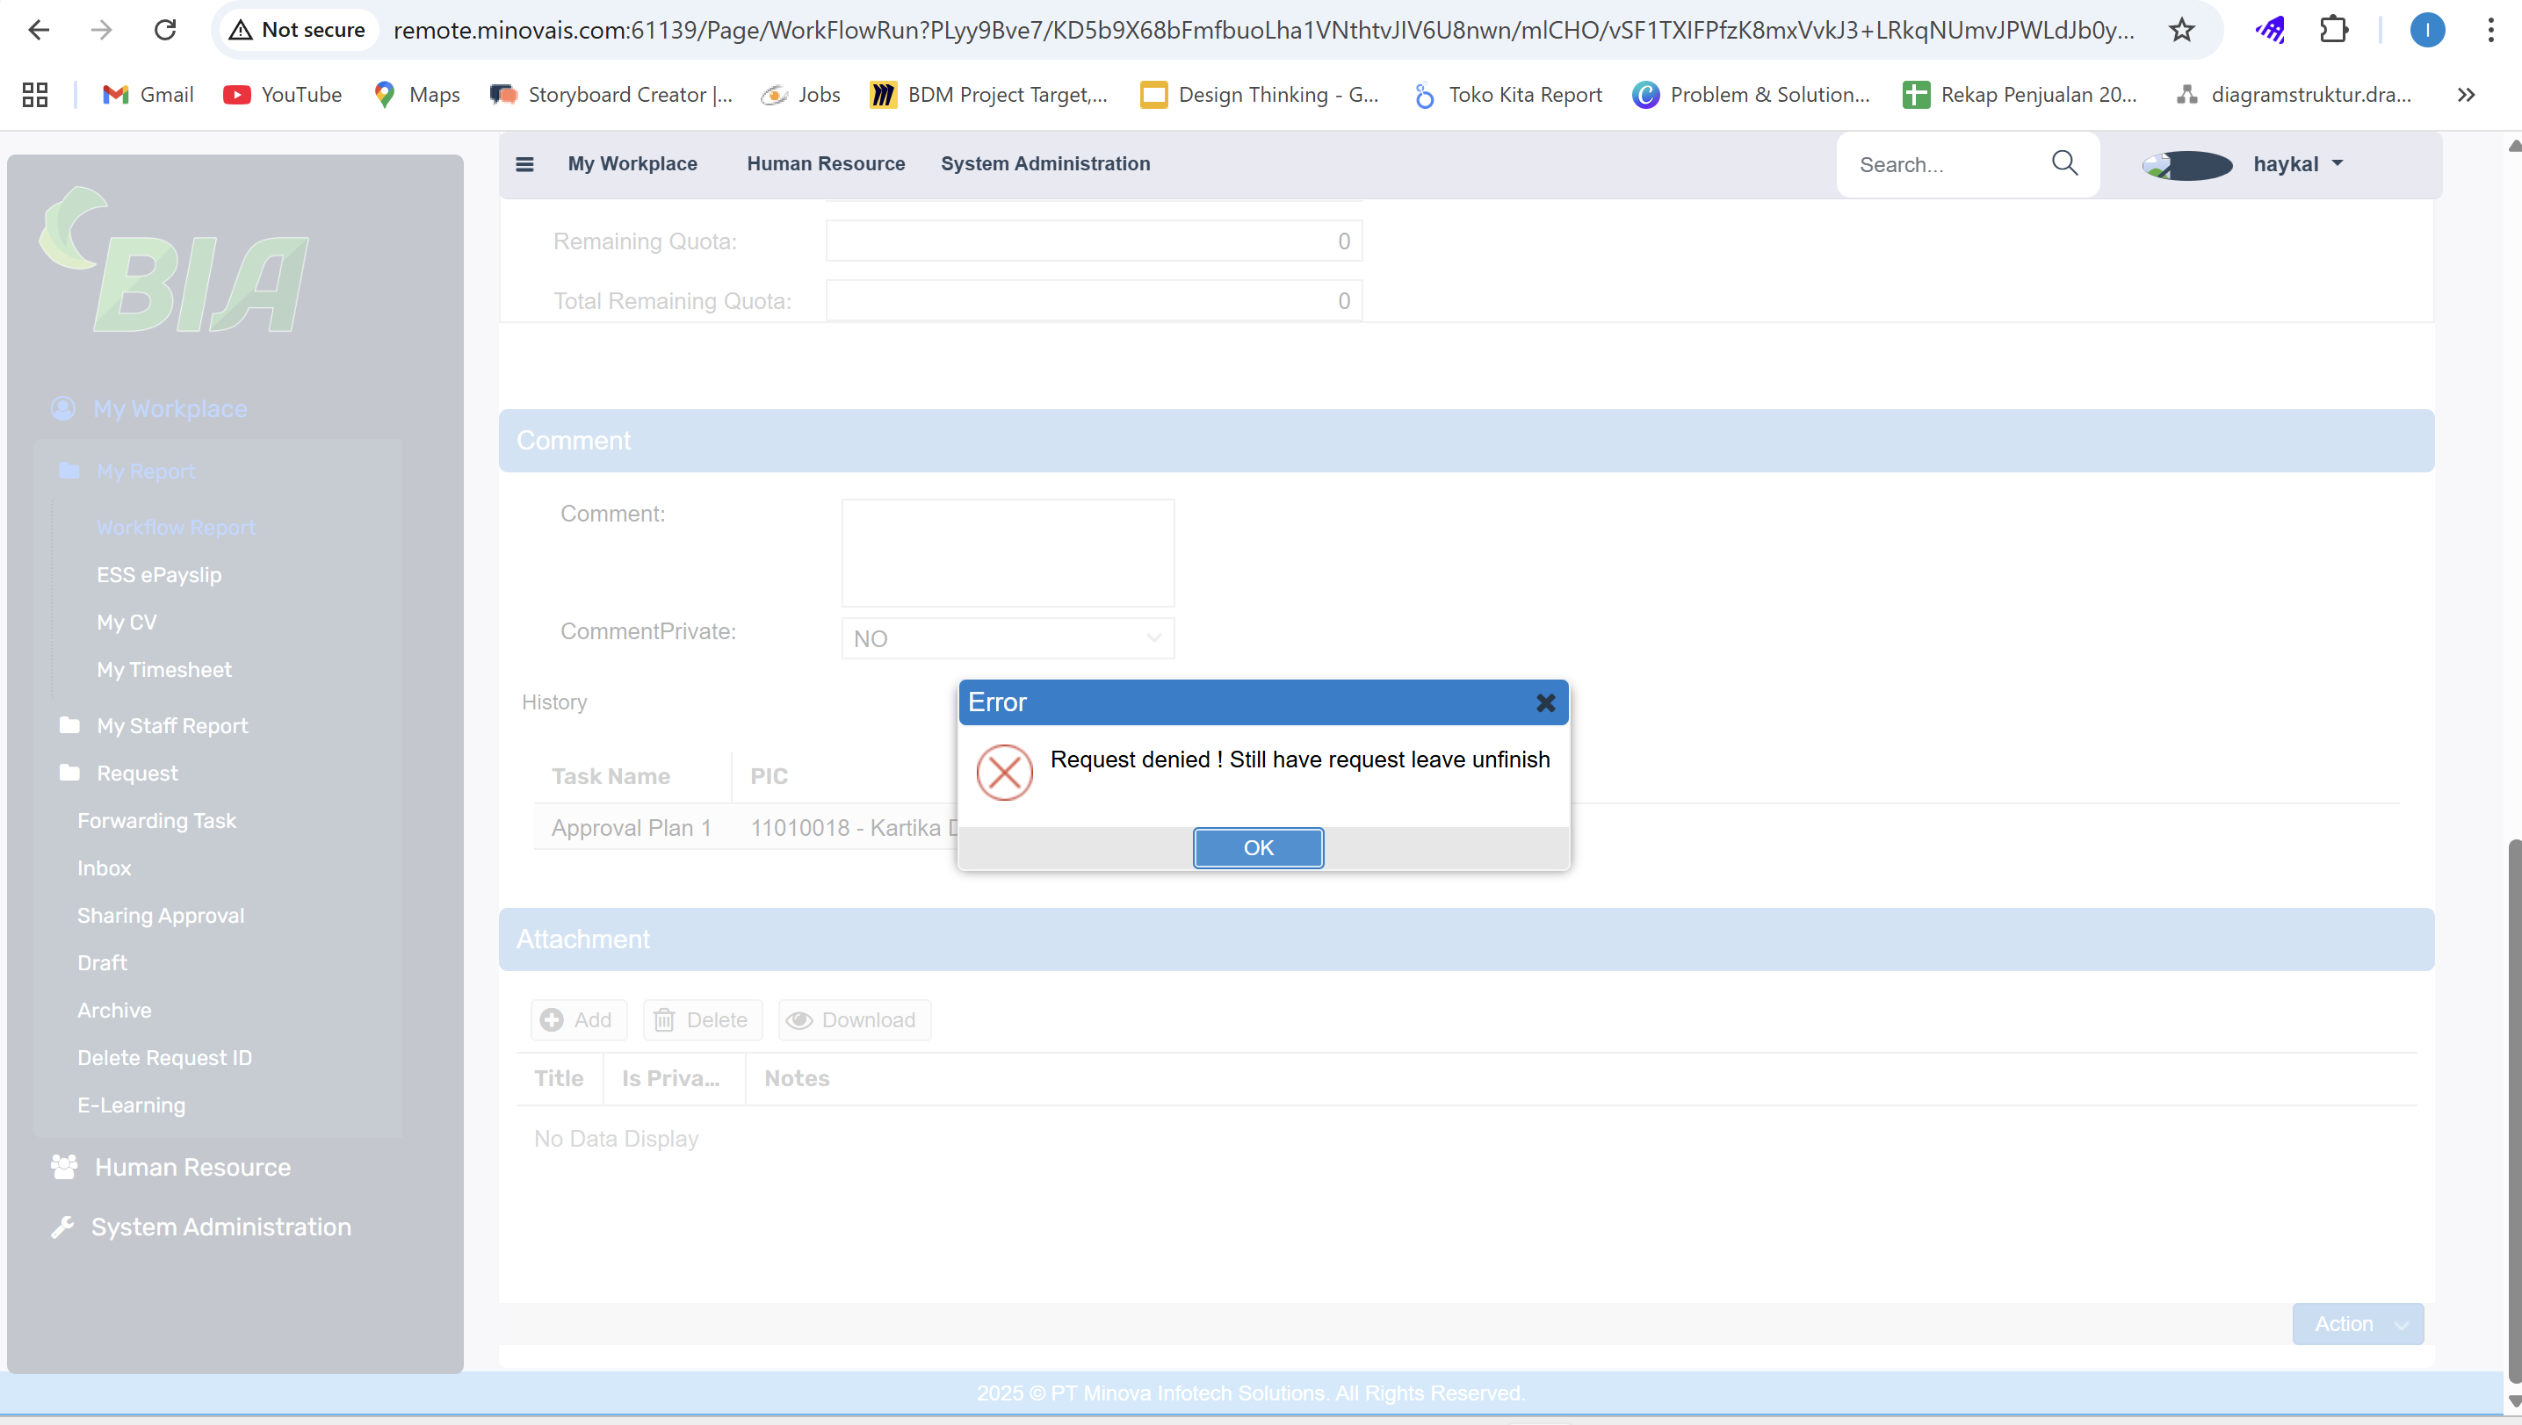Click the My Staff Report folder icon
Screen dimensions: 2522x1425
pos(69,725)
